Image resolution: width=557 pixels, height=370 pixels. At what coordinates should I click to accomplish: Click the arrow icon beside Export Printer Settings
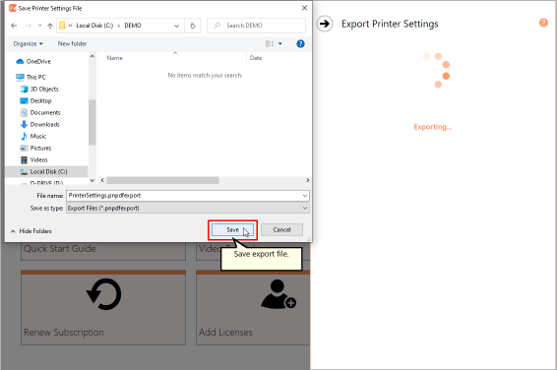tap(325, 24)
